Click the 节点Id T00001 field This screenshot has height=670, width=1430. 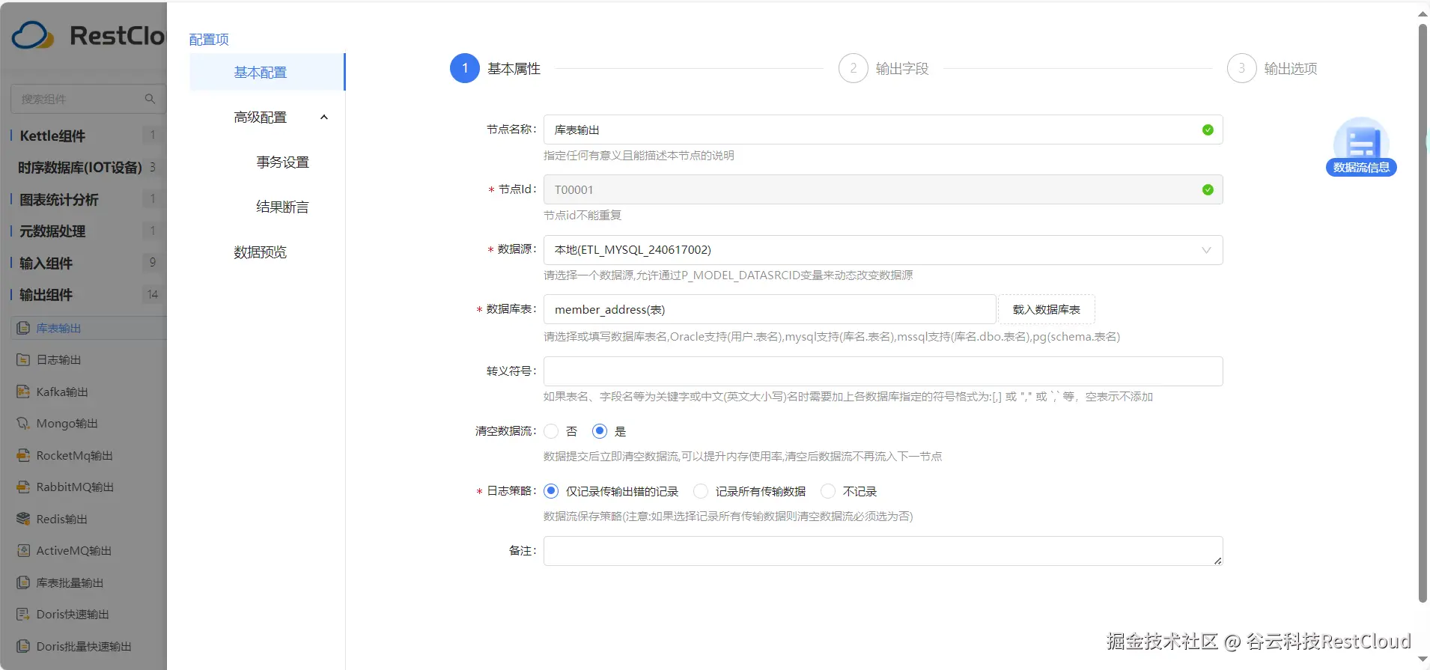[x=883, y=189]
